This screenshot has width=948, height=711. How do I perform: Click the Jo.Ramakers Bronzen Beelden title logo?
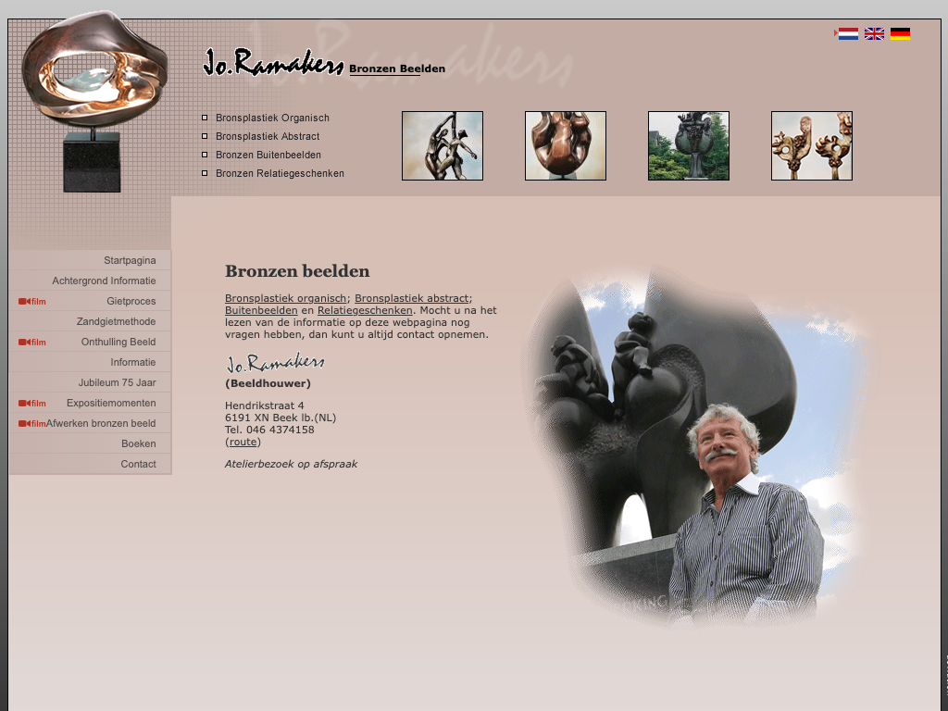[x=323, y=64]
